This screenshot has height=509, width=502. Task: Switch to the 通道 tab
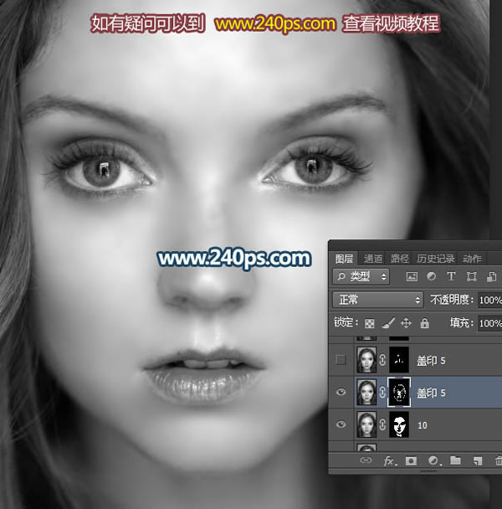pyautogui.click(x=372, y=259)
